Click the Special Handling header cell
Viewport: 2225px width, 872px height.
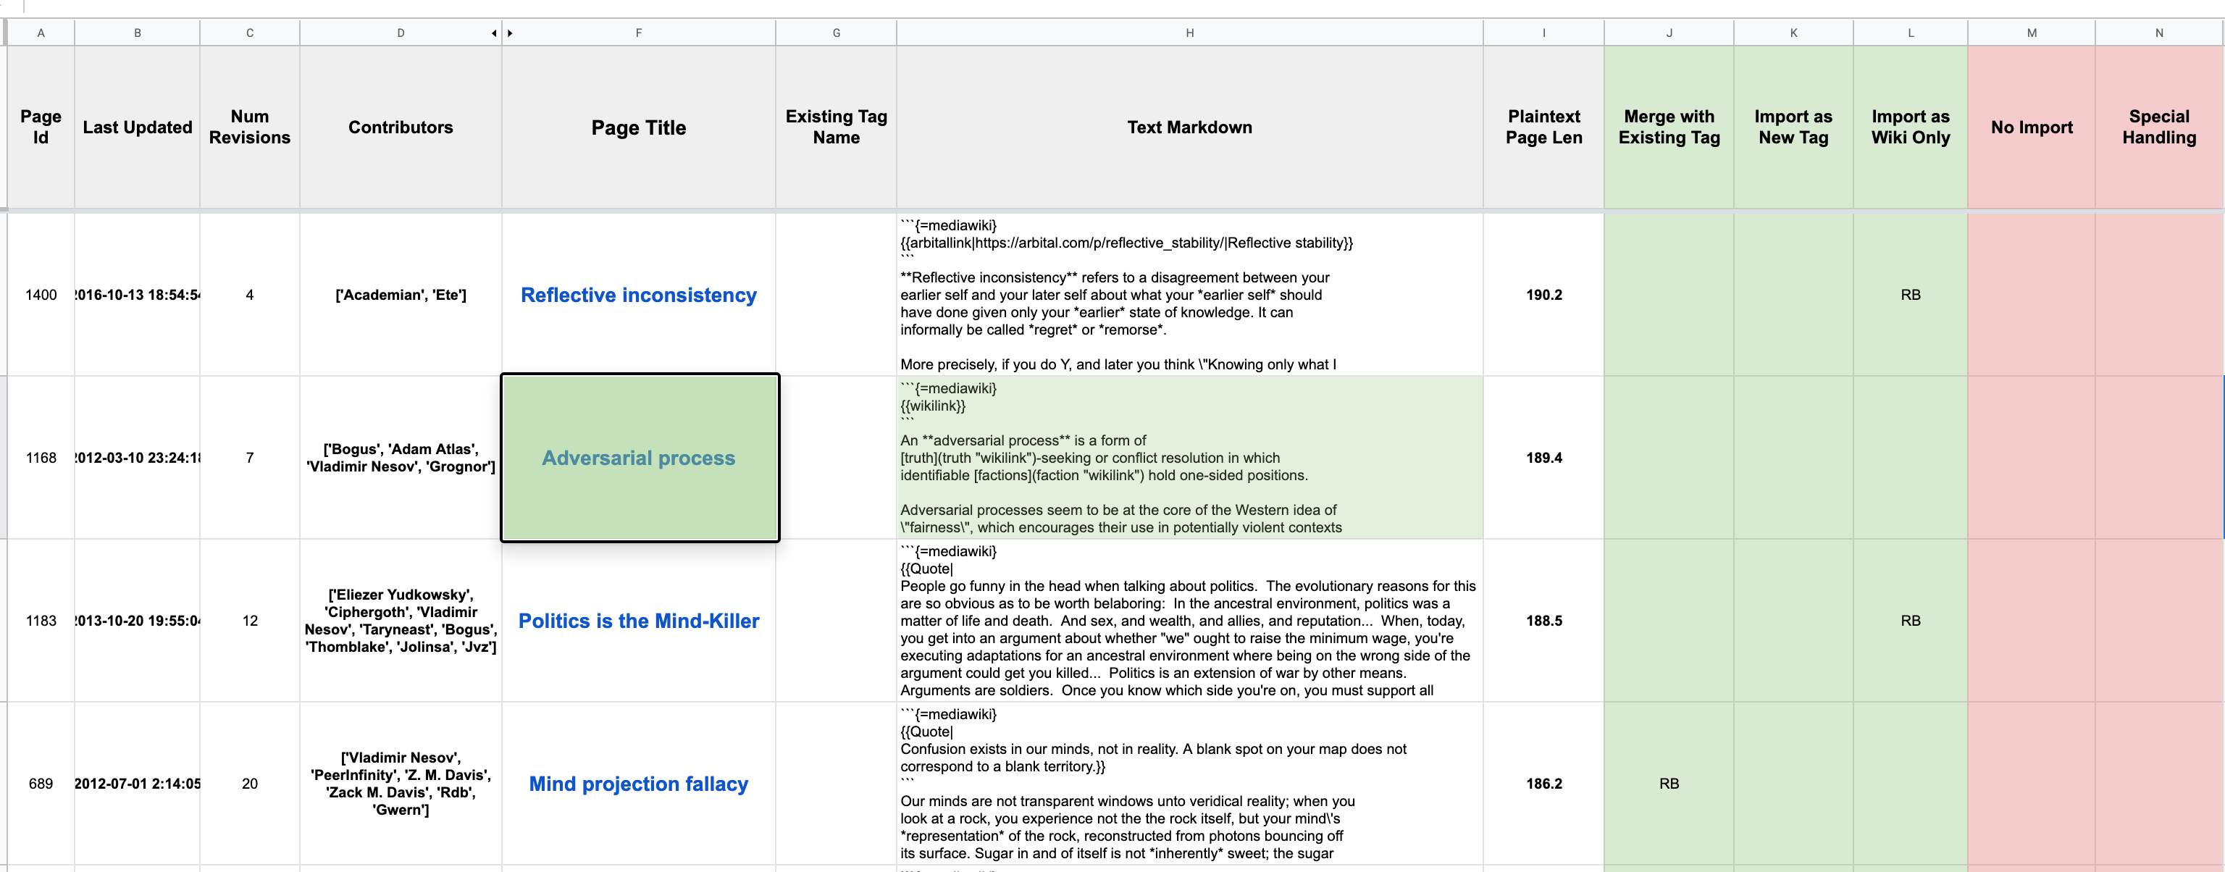coord(2158,127)
